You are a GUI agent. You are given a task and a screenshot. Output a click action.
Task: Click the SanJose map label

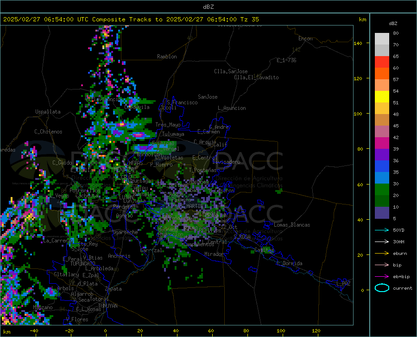tap(208, 97)
